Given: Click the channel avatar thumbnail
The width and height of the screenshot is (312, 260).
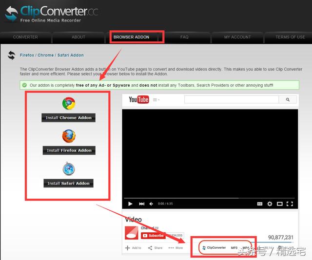Looking at the screenshot, I should tap(132, 233).
